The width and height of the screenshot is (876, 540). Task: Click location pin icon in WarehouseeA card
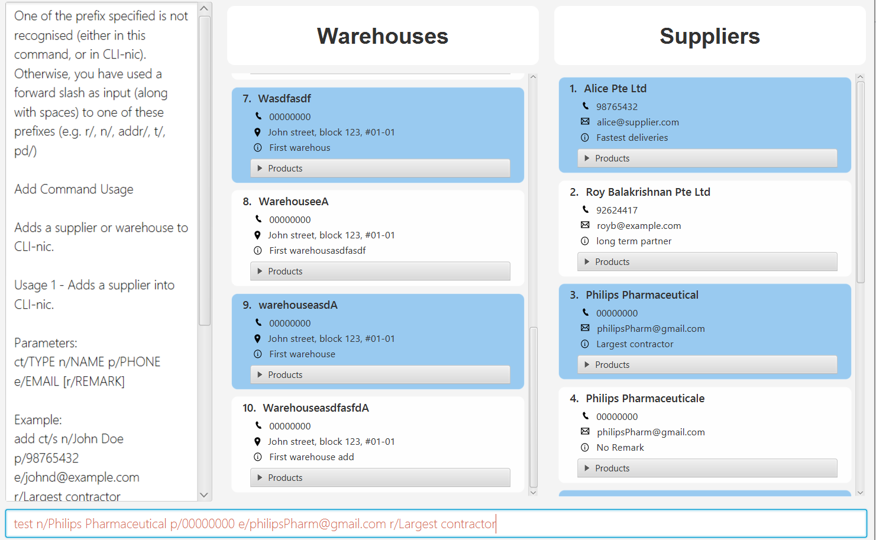click(257, 235)
